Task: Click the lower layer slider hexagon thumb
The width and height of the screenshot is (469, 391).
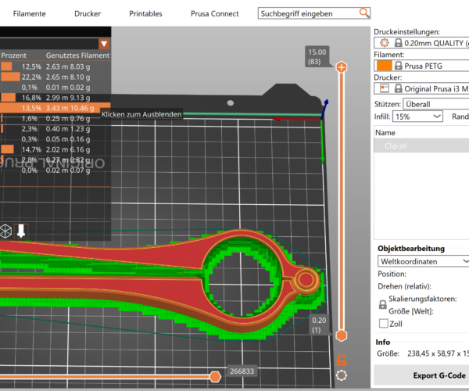Action: (x=342, y=335)
